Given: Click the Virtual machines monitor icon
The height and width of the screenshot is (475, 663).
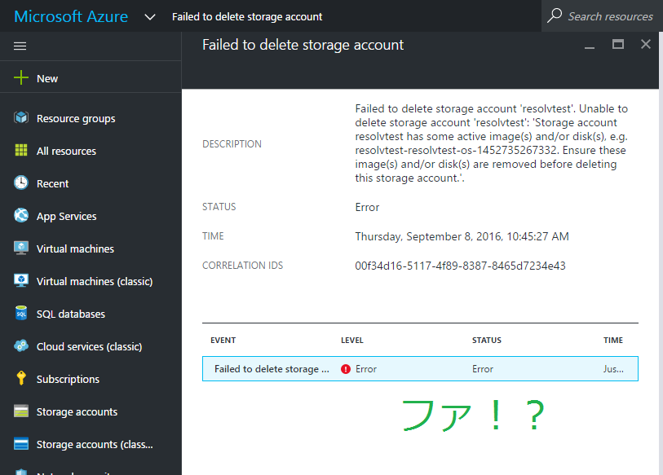Looking at the screenshot, I should [21, 248].
